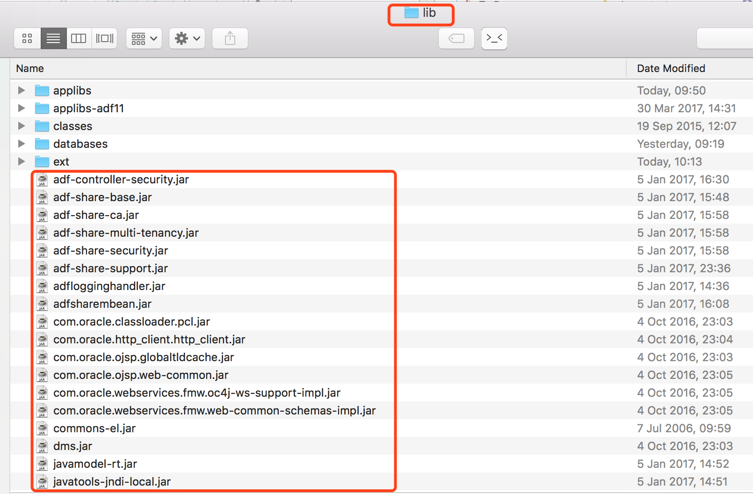Click the date Today, 10:13

coord(669,161)
